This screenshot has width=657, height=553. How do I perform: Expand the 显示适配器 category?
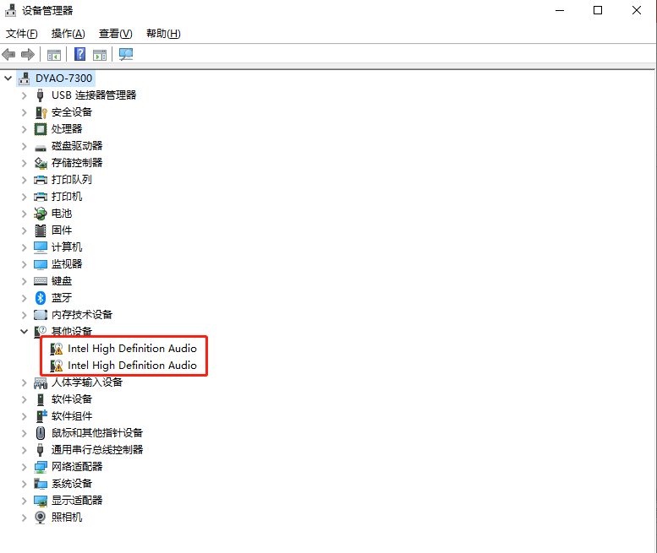point(25,501)
